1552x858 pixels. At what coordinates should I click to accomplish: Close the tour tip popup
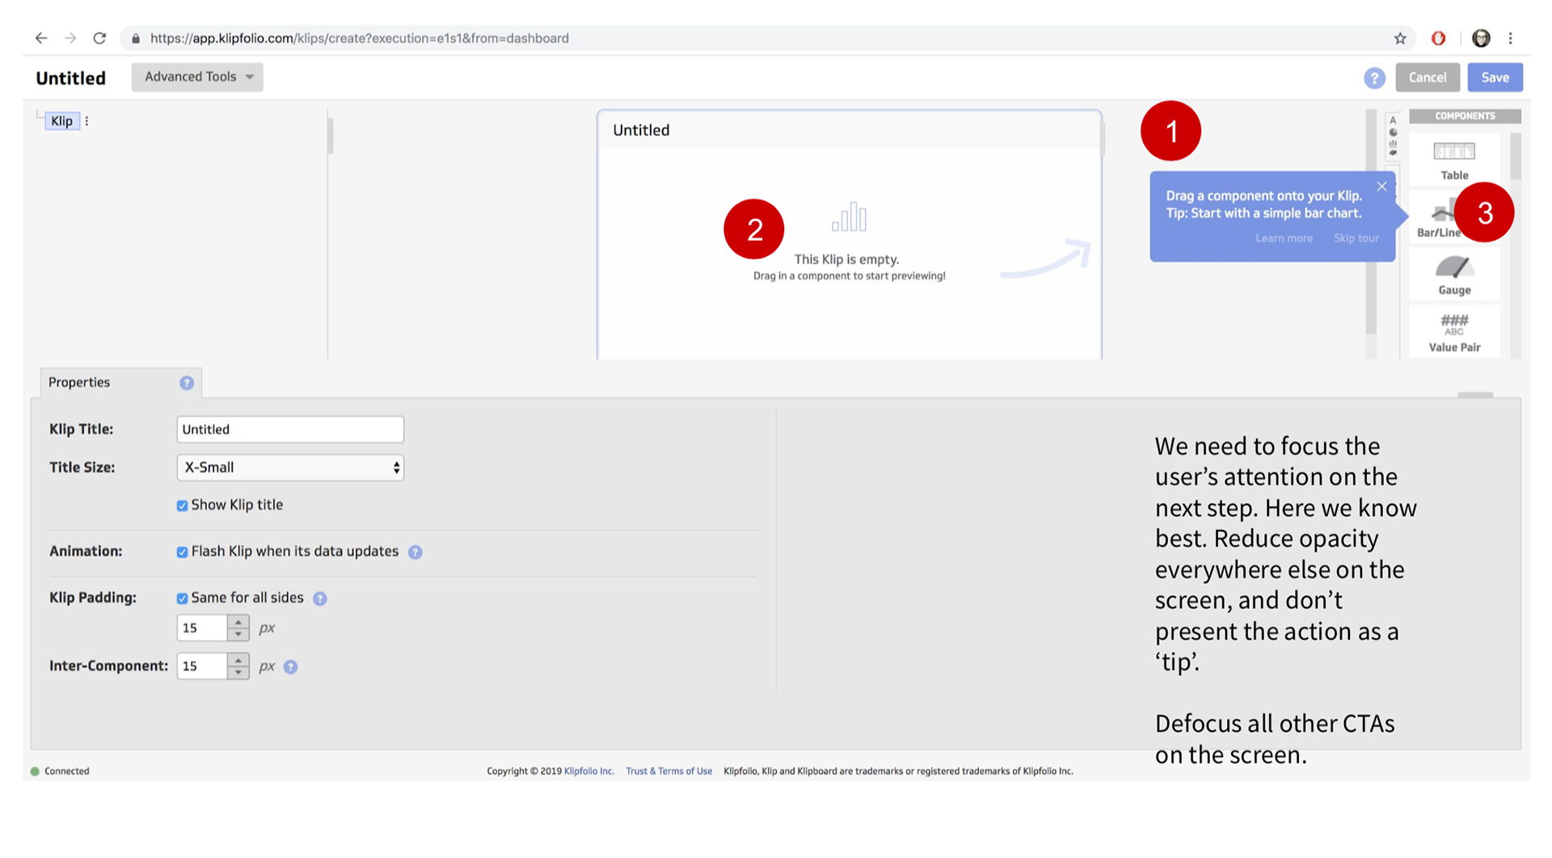pyautogui.click(x=1382, y=187)
